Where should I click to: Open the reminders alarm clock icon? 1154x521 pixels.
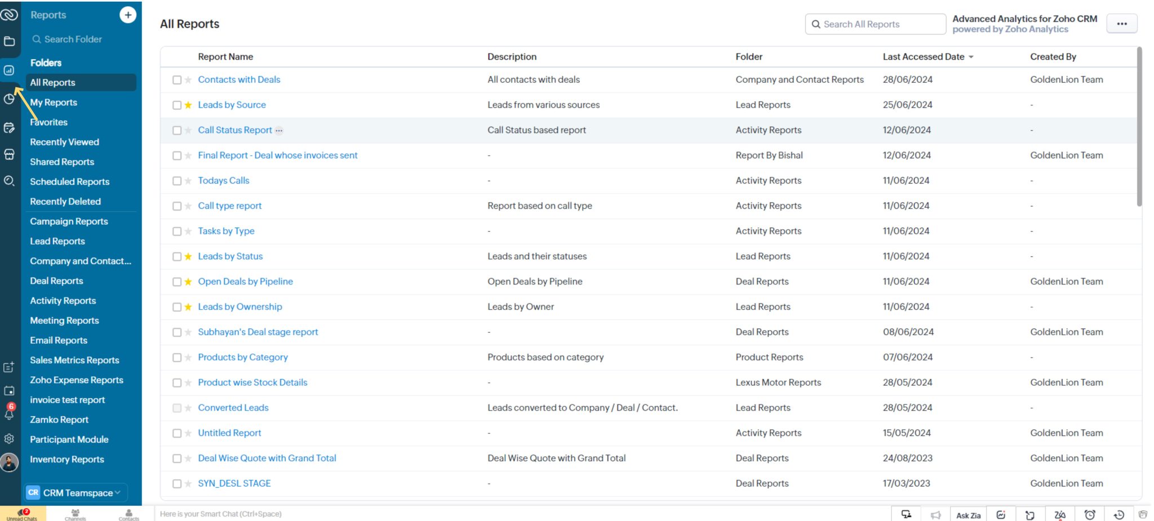pos(1090,514)
